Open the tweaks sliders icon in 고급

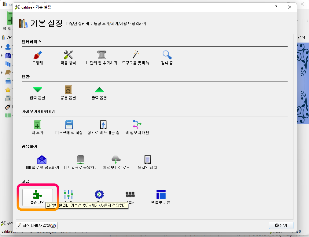click(68, 194)
